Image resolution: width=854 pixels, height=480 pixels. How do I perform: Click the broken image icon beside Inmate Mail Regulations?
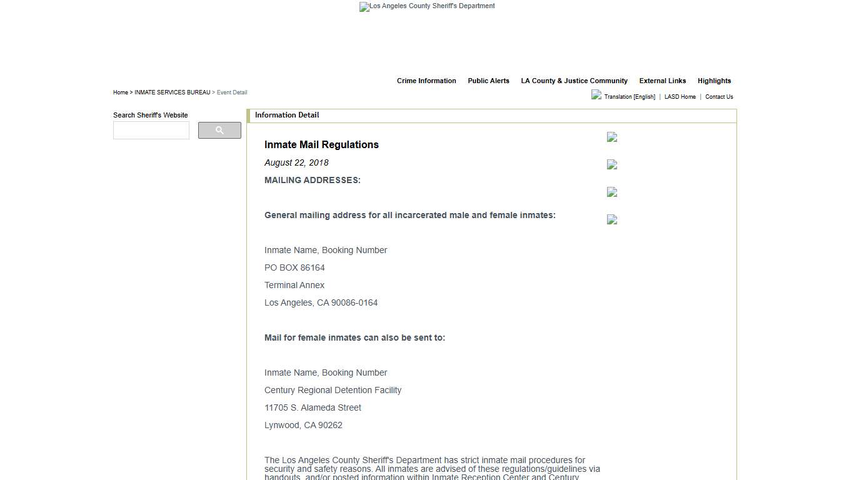611,137
